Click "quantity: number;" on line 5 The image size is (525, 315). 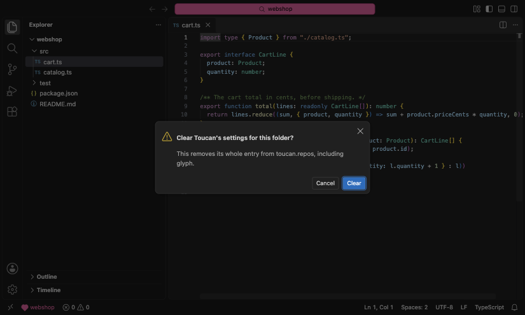tap(235, 72)
